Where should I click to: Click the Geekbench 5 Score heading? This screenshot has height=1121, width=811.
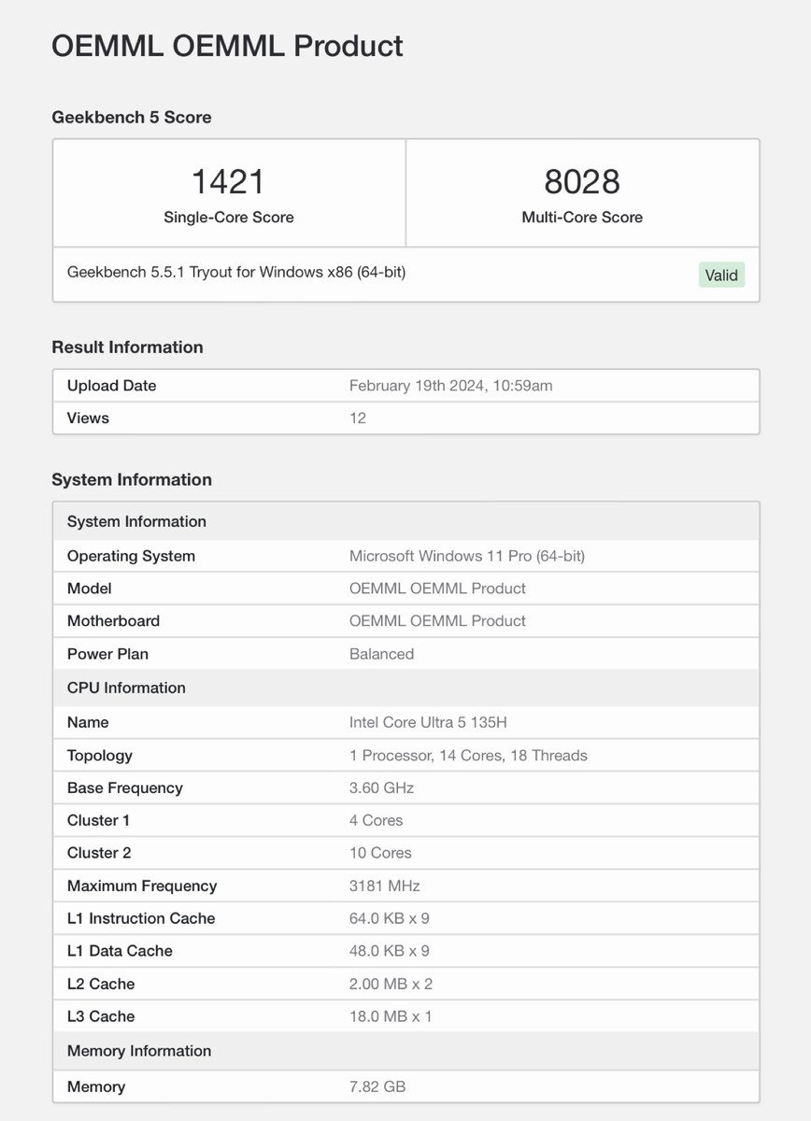(x=132, y=118)
